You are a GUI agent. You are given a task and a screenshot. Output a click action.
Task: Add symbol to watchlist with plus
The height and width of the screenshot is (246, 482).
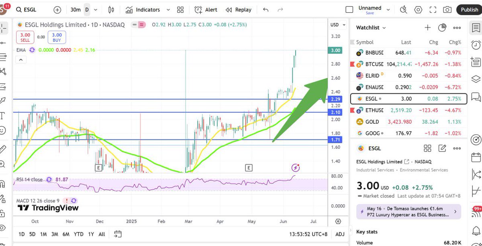(428, 28)
